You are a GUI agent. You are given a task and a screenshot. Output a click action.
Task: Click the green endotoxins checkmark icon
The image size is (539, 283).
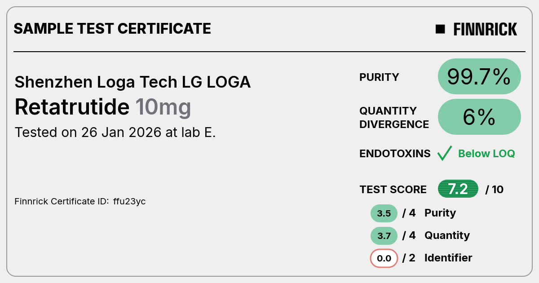coord(444,154)
